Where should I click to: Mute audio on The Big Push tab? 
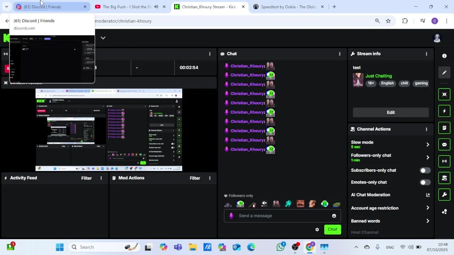point(156,7)
